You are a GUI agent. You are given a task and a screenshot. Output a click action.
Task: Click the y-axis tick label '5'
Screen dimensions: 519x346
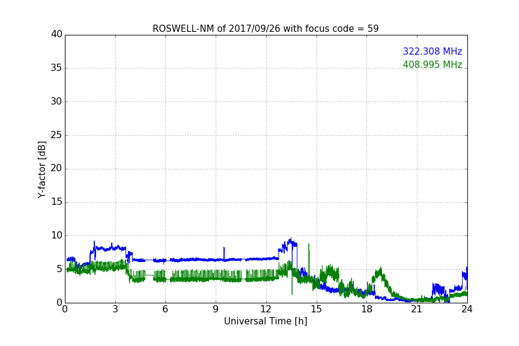(x=59, y=269)
